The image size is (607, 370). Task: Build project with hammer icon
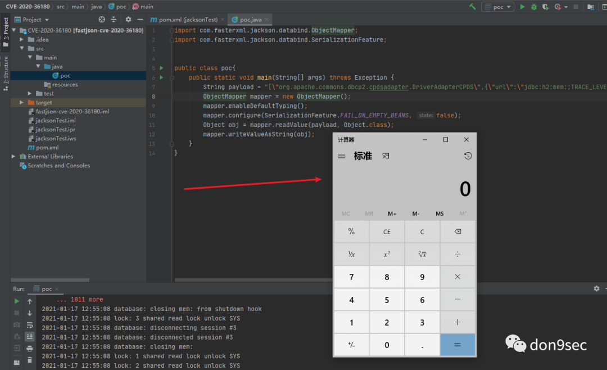[472, 7]
